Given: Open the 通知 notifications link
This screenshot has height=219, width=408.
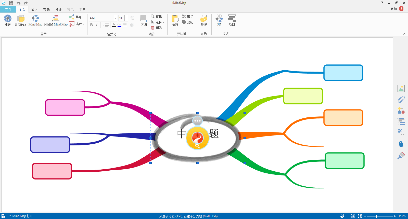Looking at the screenshot, I should coord(393,9).
